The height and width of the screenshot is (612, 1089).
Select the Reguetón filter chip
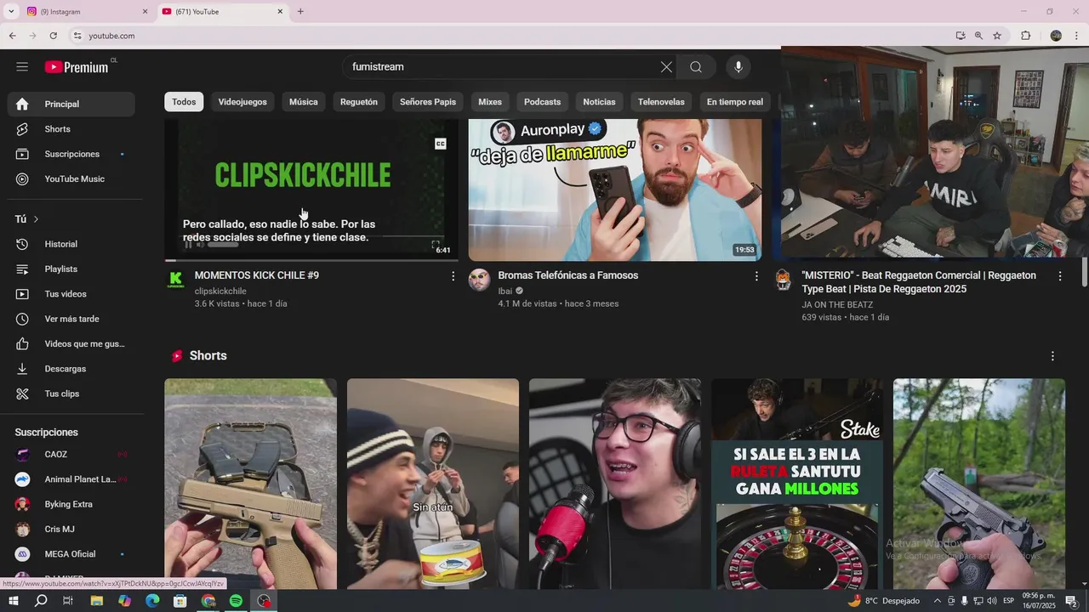click(359, 102)
